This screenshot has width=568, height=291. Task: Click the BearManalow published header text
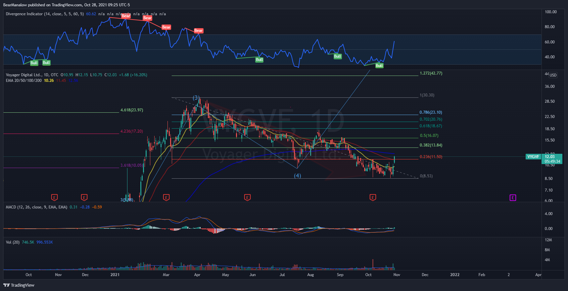[x=67, y=5]
